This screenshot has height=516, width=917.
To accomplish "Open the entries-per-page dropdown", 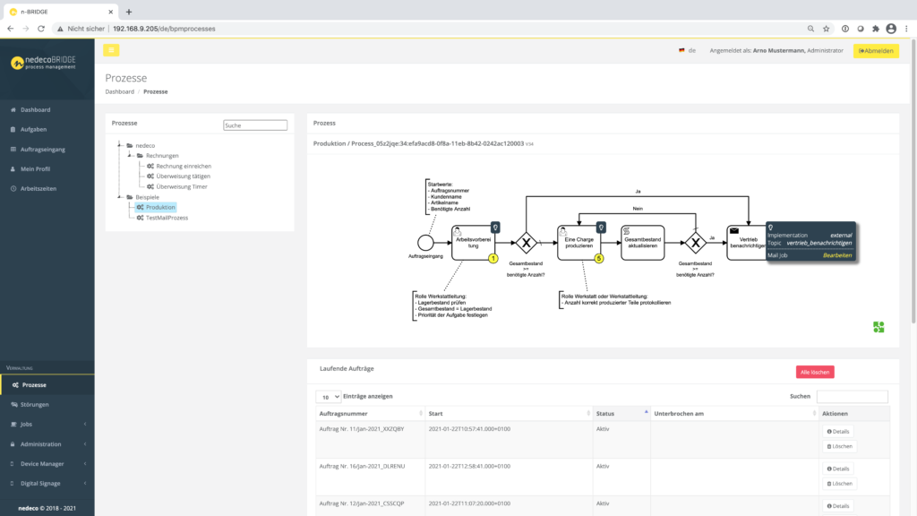I will tap(328, 396).
